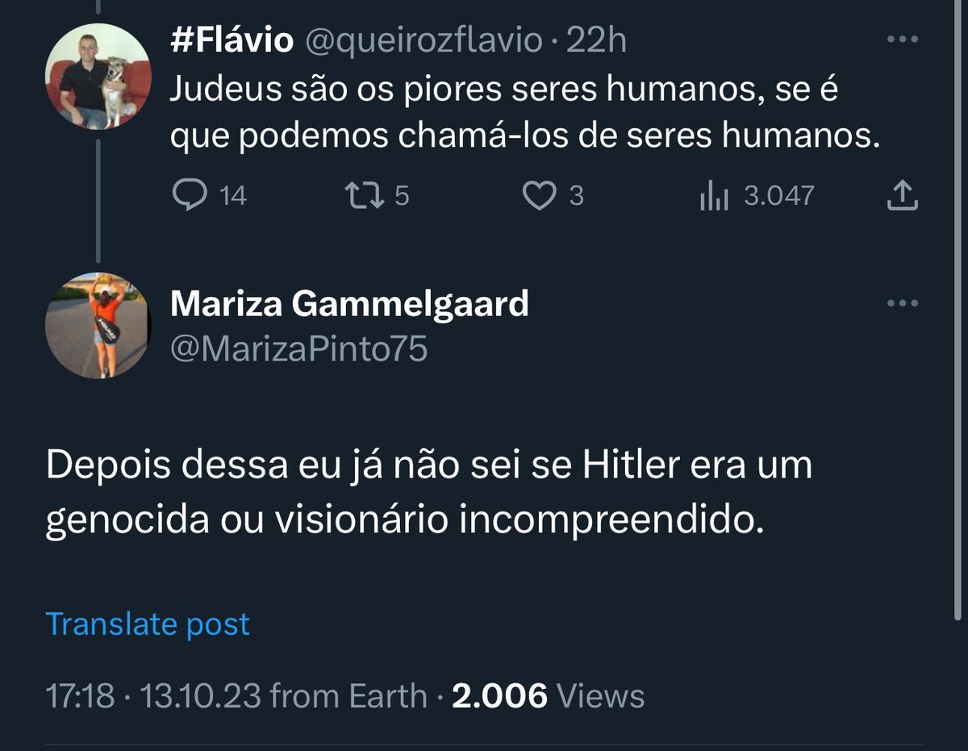The height and width of the screenshot is (751, 968).
Task: Click the reply count number 14
Action: click(233, 196)
